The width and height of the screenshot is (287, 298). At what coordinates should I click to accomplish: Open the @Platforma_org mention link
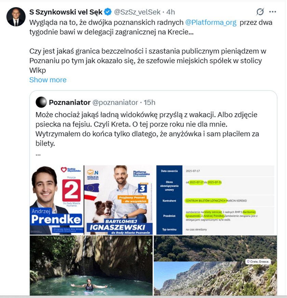(211, 23)
